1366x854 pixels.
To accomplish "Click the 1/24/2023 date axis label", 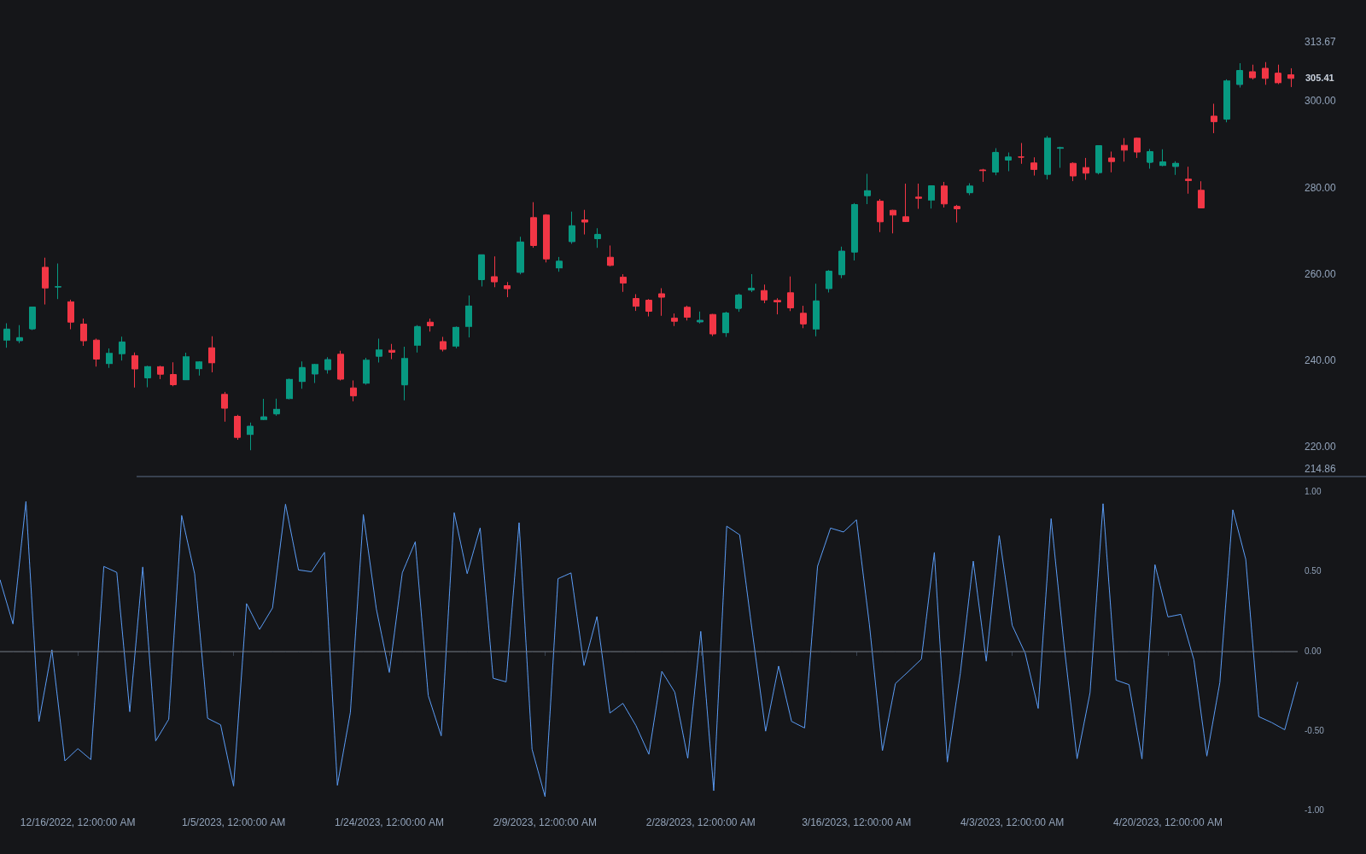I will tap(389, 822).
